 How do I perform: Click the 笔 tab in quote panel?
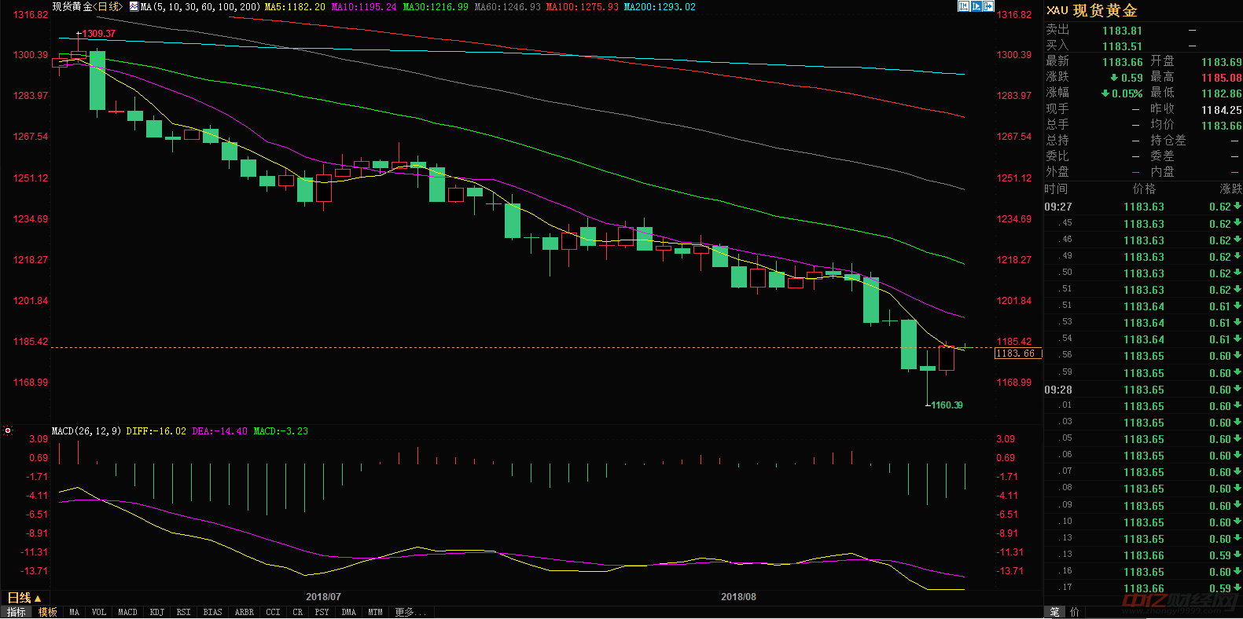(x=1054, y=612)
